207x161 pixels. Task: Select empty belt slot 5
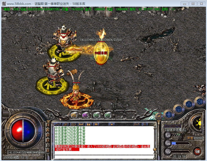click(x=119, y=115)
